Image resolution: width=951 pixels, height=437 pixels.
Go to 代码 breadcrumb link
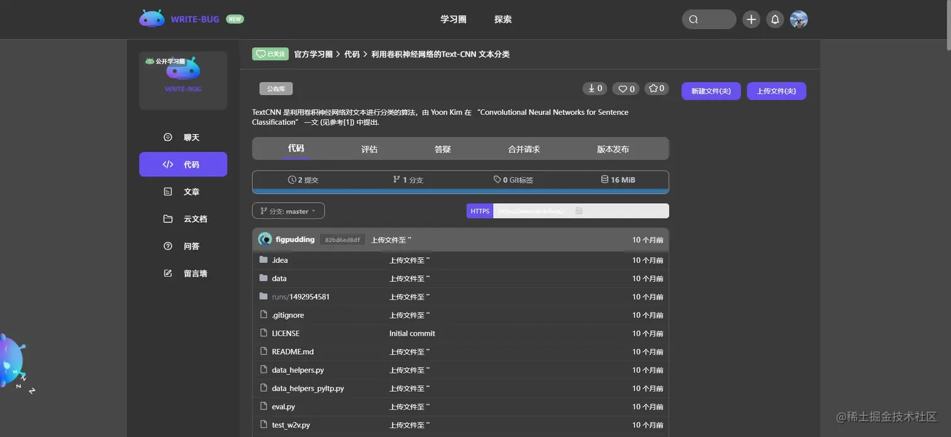pos(352,54)
